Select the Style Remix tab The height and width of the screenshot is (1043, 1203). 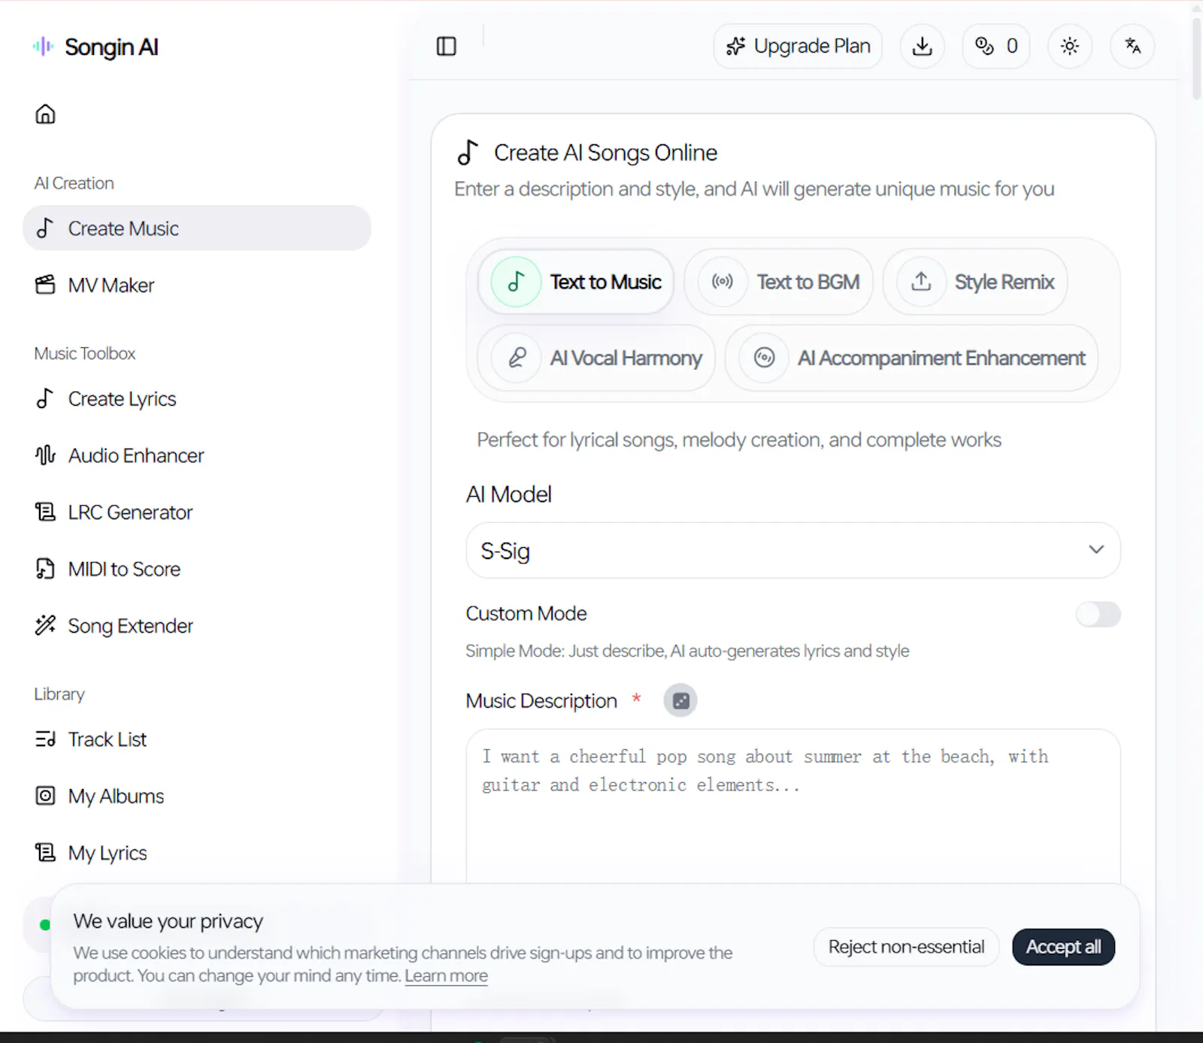coord(975,282)
